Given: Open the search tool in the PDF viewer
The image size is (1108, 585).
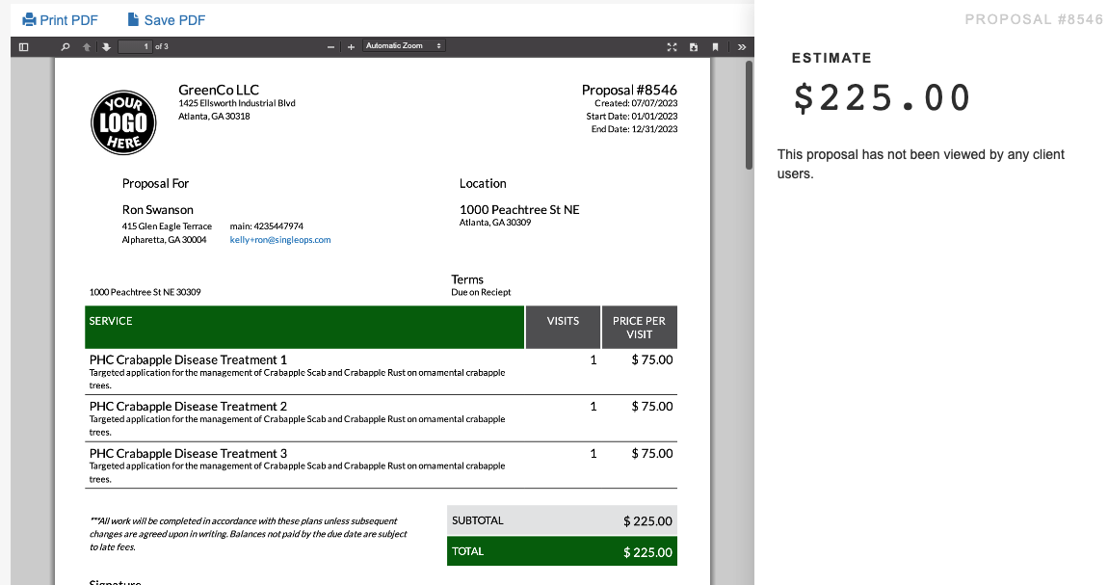Looking at the screenshot, I should (65, 45).
